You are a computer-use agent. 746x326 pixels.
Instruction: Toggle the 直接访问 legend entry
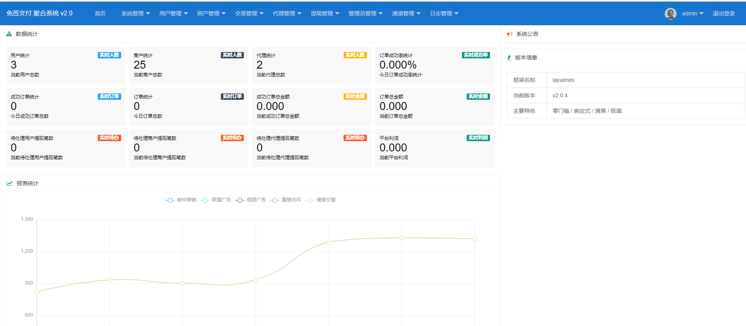click(x=286, y=200)
